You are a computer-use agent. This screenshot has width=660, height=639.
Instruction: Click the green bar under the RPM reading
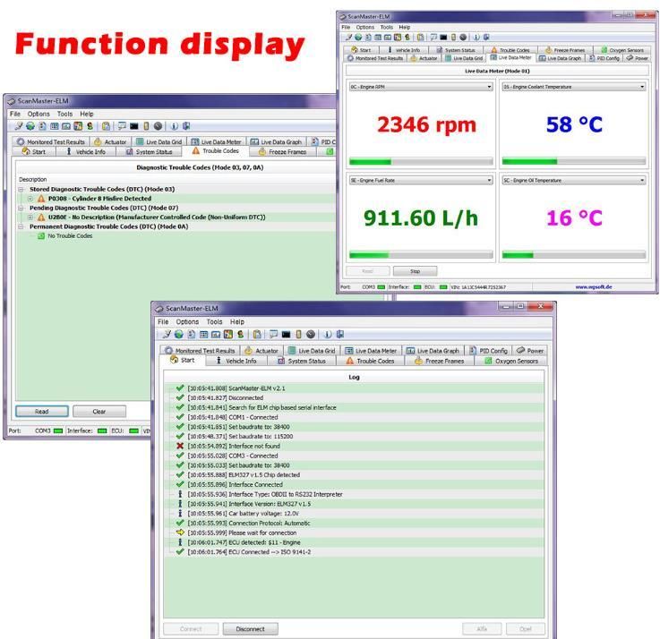point(370,162)
